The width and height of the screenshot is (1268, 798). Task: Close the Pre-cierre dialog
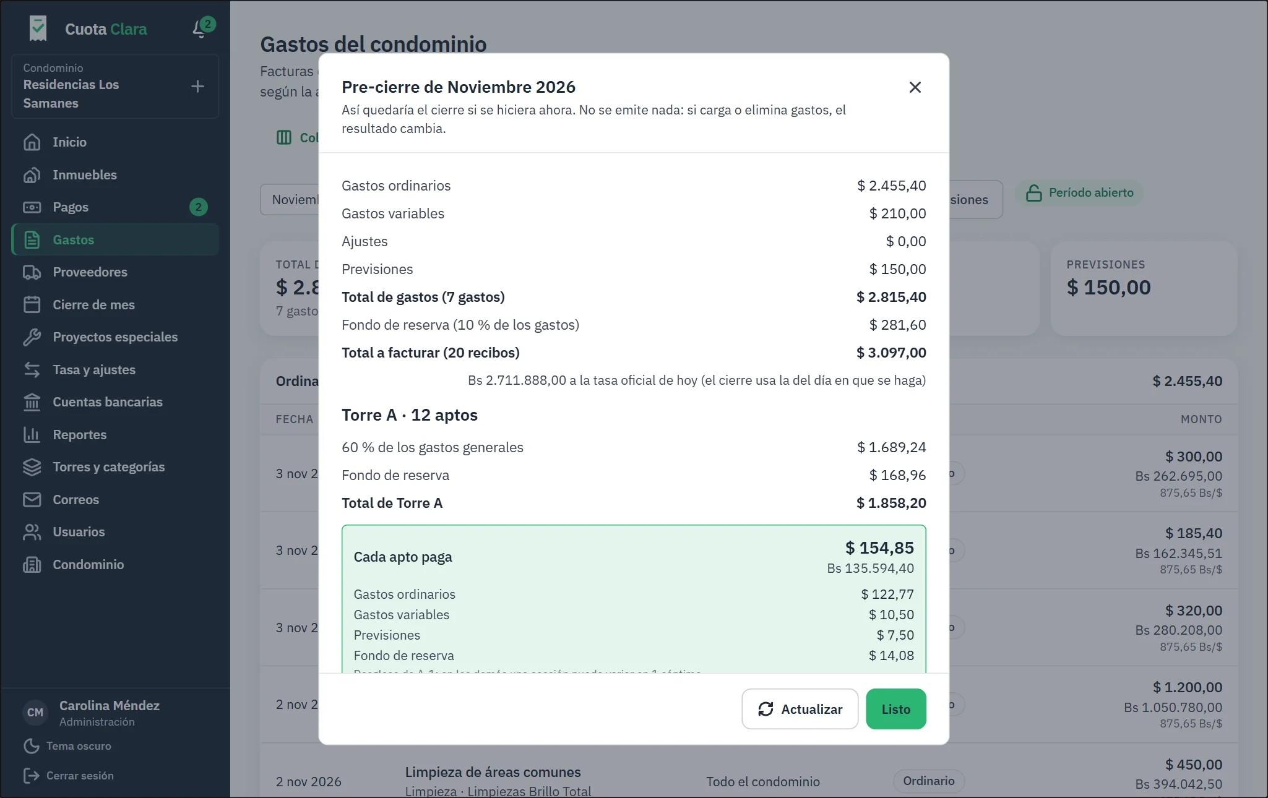click(915, 87)
